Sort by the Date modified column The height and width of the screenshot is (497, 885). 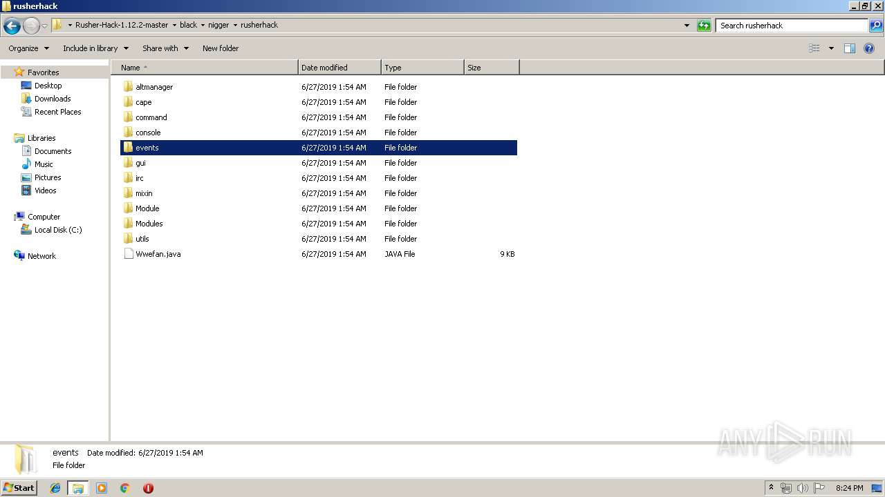click(x=339, y=68)
